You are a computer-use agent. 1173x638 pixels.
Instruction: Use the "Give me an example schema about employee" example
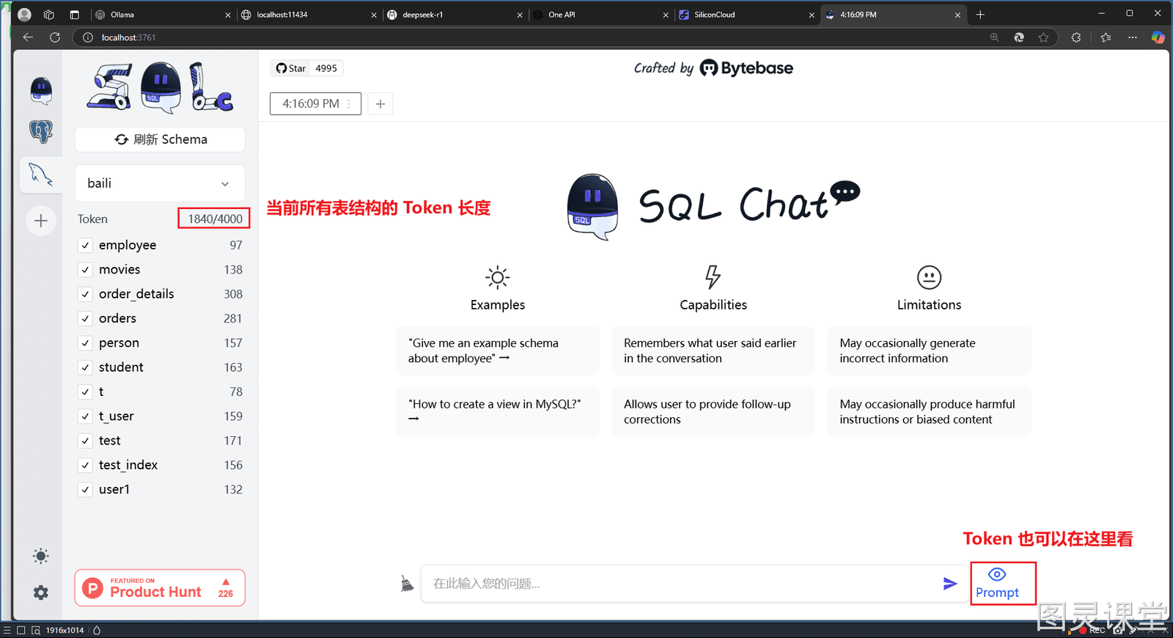[498, 351]
